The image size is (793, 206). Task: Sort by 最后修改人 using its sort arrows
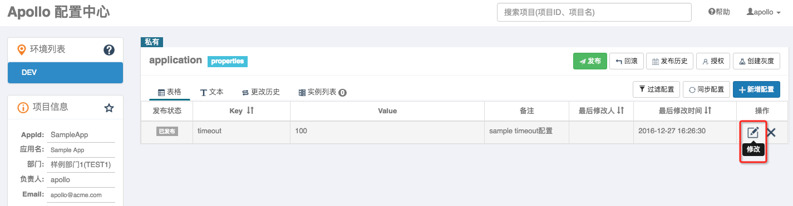620,111
